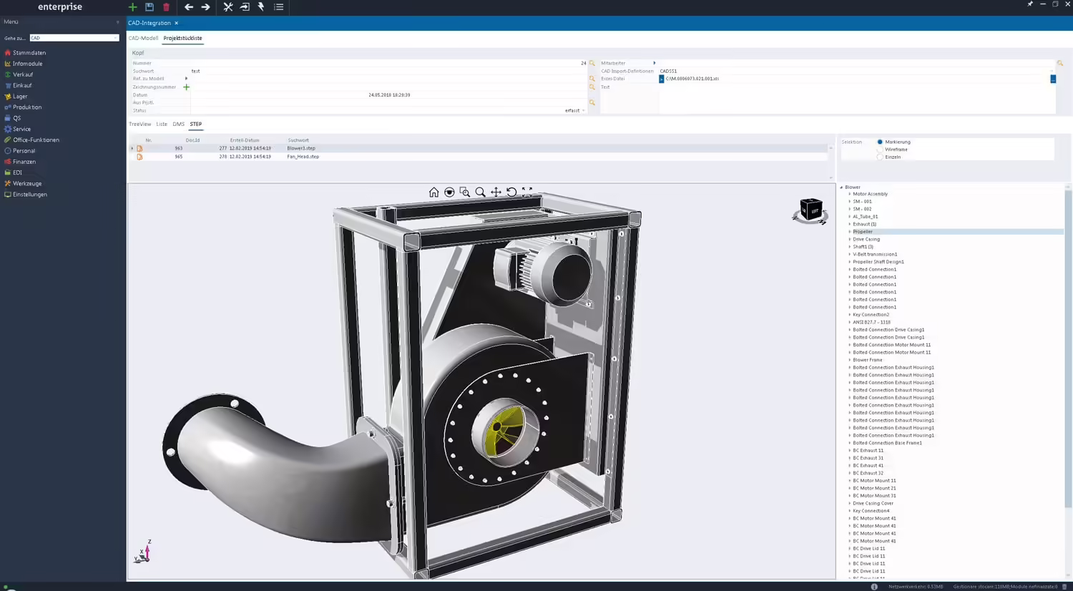This screenshot has height=591, width=1073.
Task: Select the Pan move arrows tool in viewer
Action: (496, 192)
